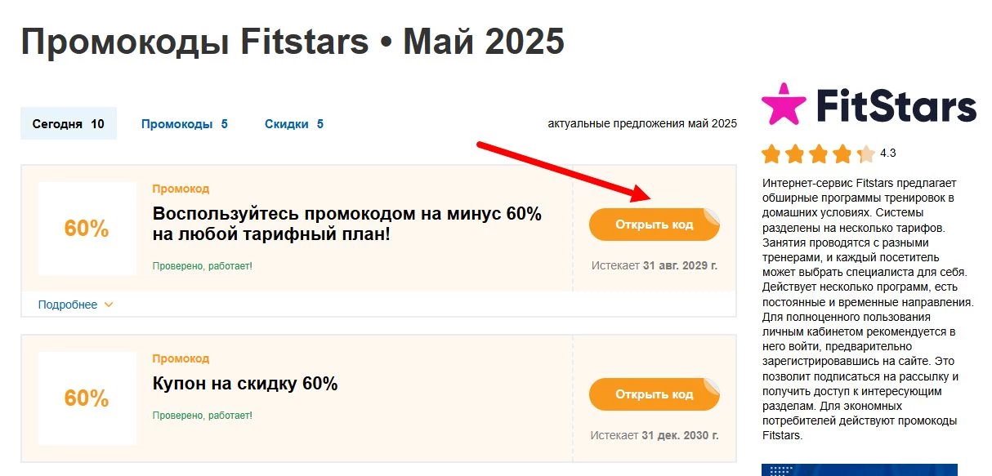Open the chevron next to Подробнее

pyautogui.click(x=107, y=305)
